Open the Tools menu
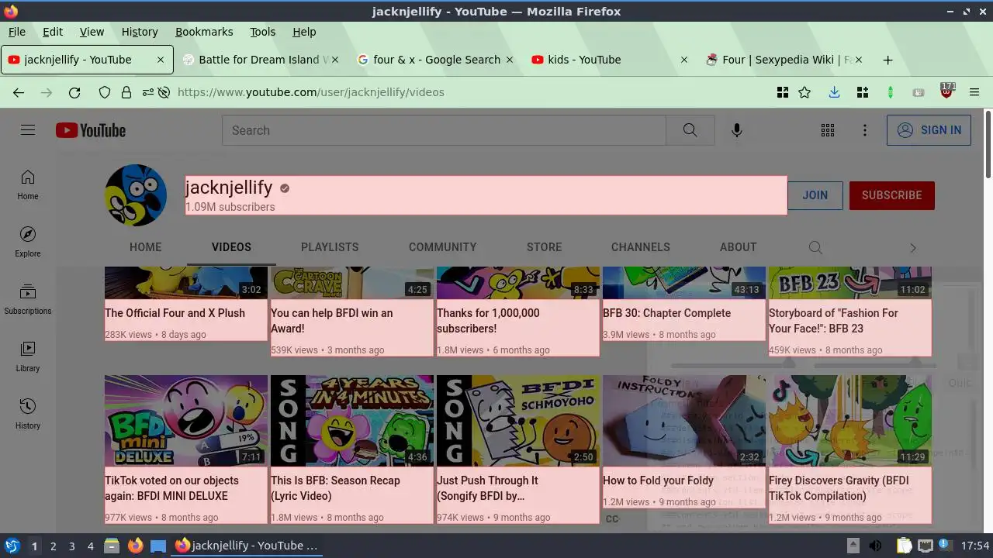The image size is (993, 558). [x=263, y=32]
